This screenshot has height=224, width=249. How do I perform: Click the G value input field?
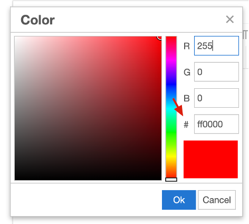click(216, 72)
